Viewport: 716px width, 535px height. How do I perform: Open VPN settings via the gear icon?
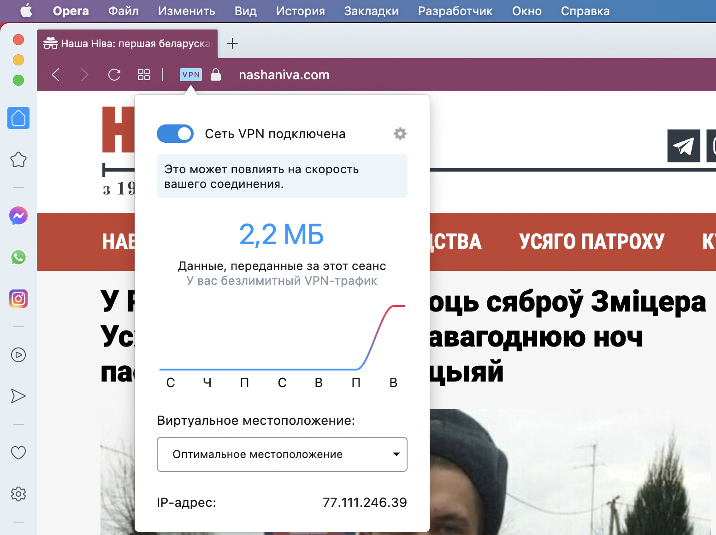pyautogui.click(x=400, y=134)
